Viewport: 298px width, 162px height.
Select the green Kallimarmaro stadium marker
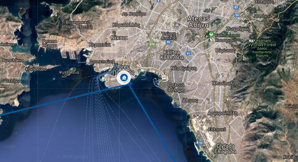(211, 35)
